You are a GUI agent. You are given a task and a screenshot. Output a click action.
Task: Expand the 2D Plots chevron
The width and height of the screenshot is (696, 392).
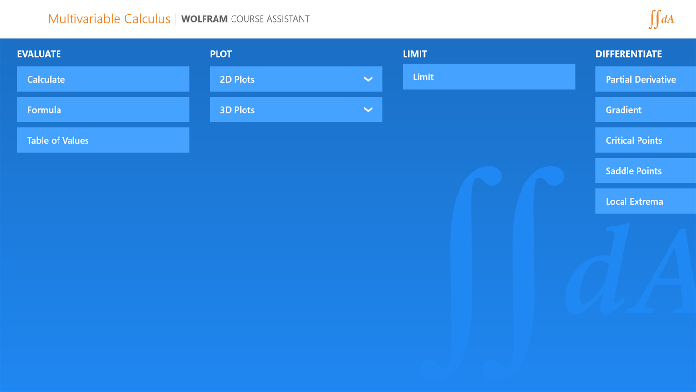click(368, 79)
